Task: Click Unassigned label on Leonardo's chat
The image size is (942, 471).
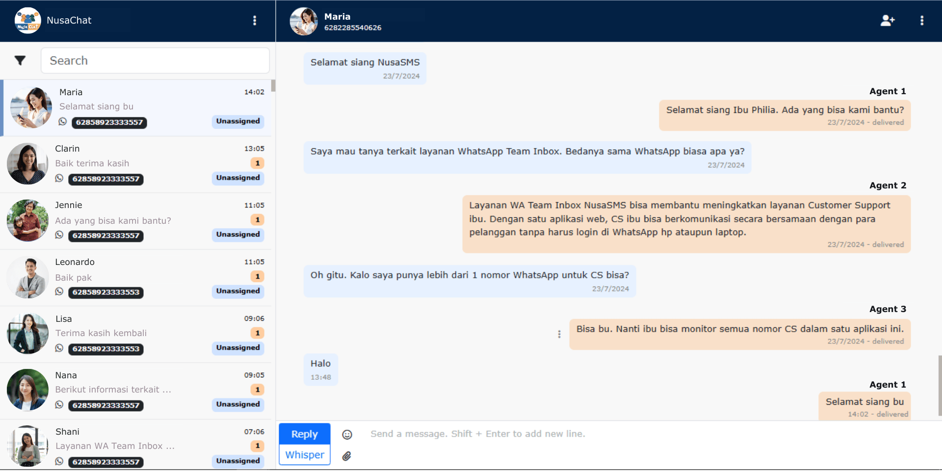Action: point(238,291)
